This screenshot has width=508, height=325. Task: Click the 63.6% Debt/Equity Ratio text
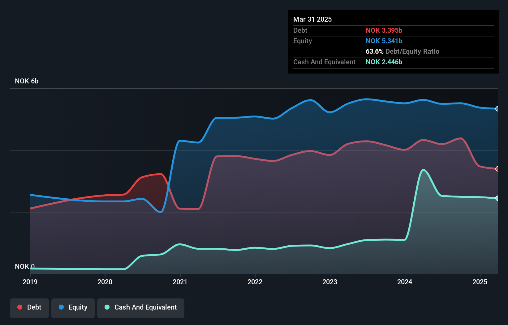[403, 51]
